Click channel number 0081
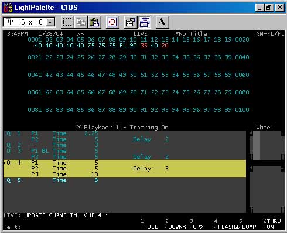 (x=35, y=110)
